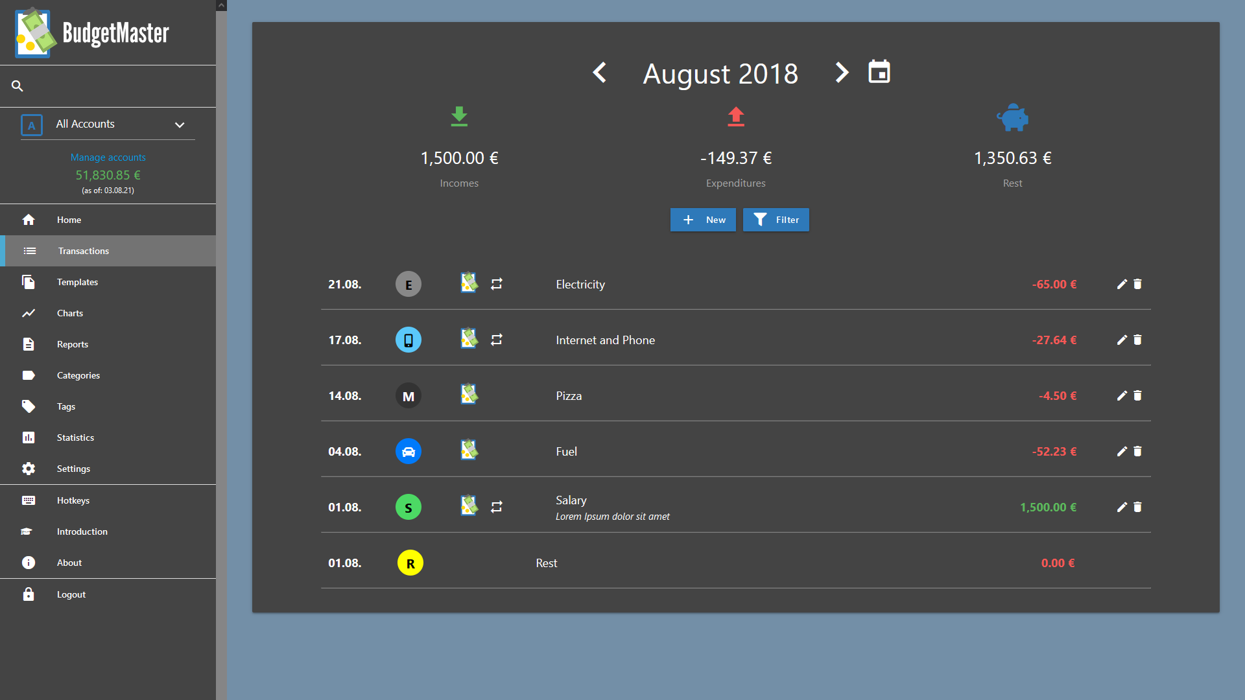Click the account balance 51,830.85 €

tap(108, 176)
